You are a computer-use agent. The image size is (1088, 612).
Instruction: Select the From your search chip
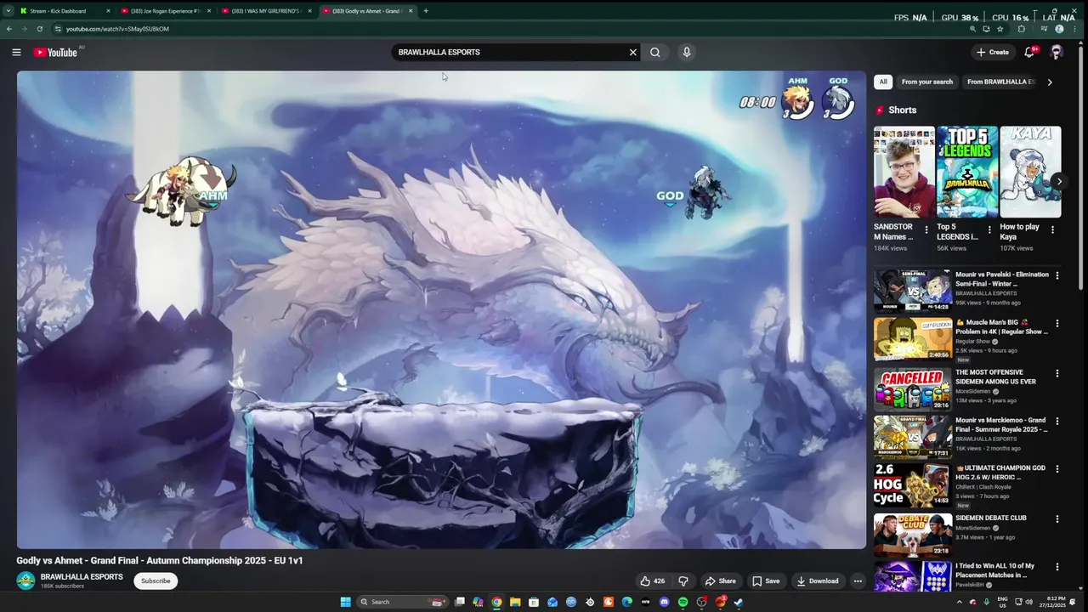[x=927, y=82]
